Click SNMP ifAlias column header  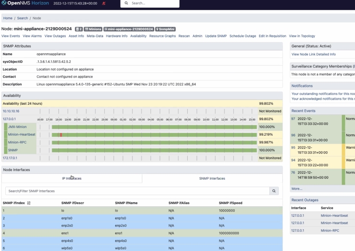click(179, 203)
